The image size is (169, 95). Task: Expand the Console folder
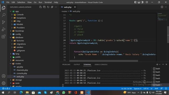[x=12, y=15]
